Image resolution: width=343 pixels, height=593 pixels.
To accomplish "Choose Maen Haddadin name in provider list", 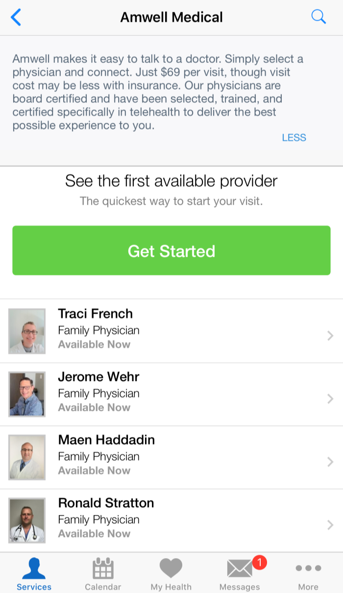I will pyautogui.click(x=106, y=440).
